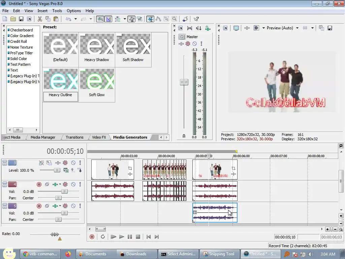Screen dimensions: 345x259
Task: Open the Tools menu
Action: pos(57,10)
